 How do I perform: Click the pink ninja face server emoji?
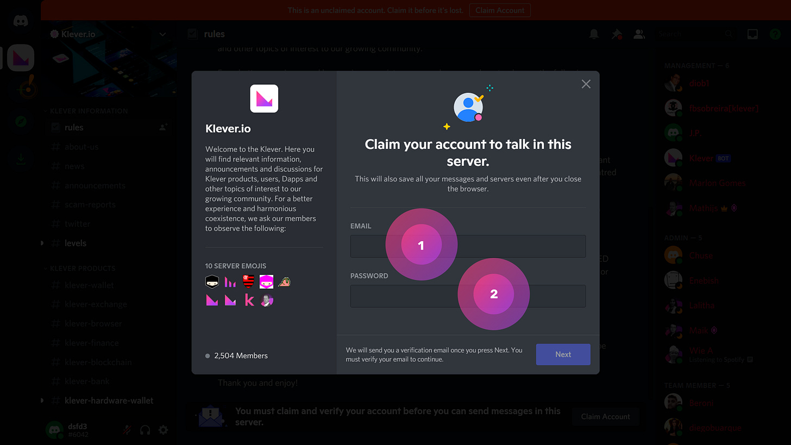[266, 281]
